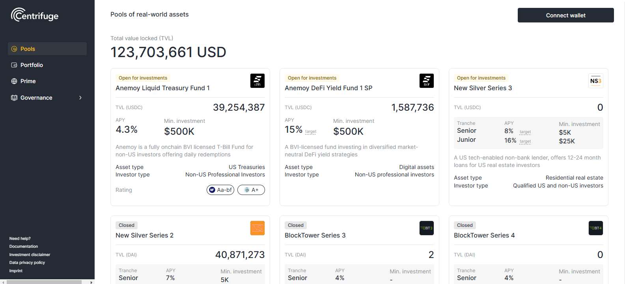Image resolution: width=625 pixels, height=284 pixels.
Task: Click Anemoy DeFi Yield Fund logo
Action: coord(427,81)
